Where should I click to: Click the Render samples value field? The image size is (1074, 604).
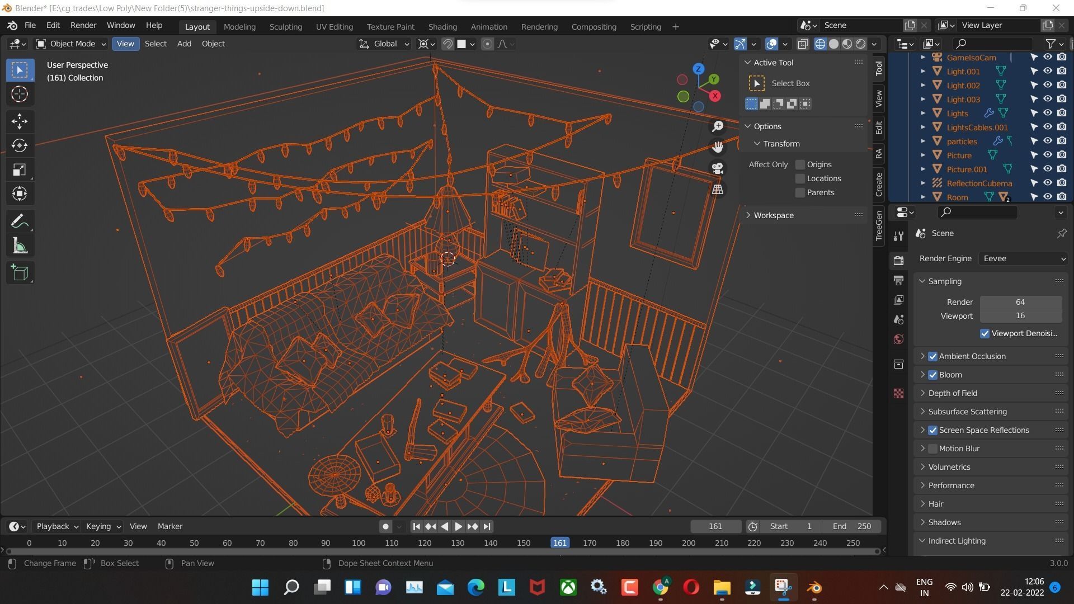pyautogui.click(x=1020, y=302)
